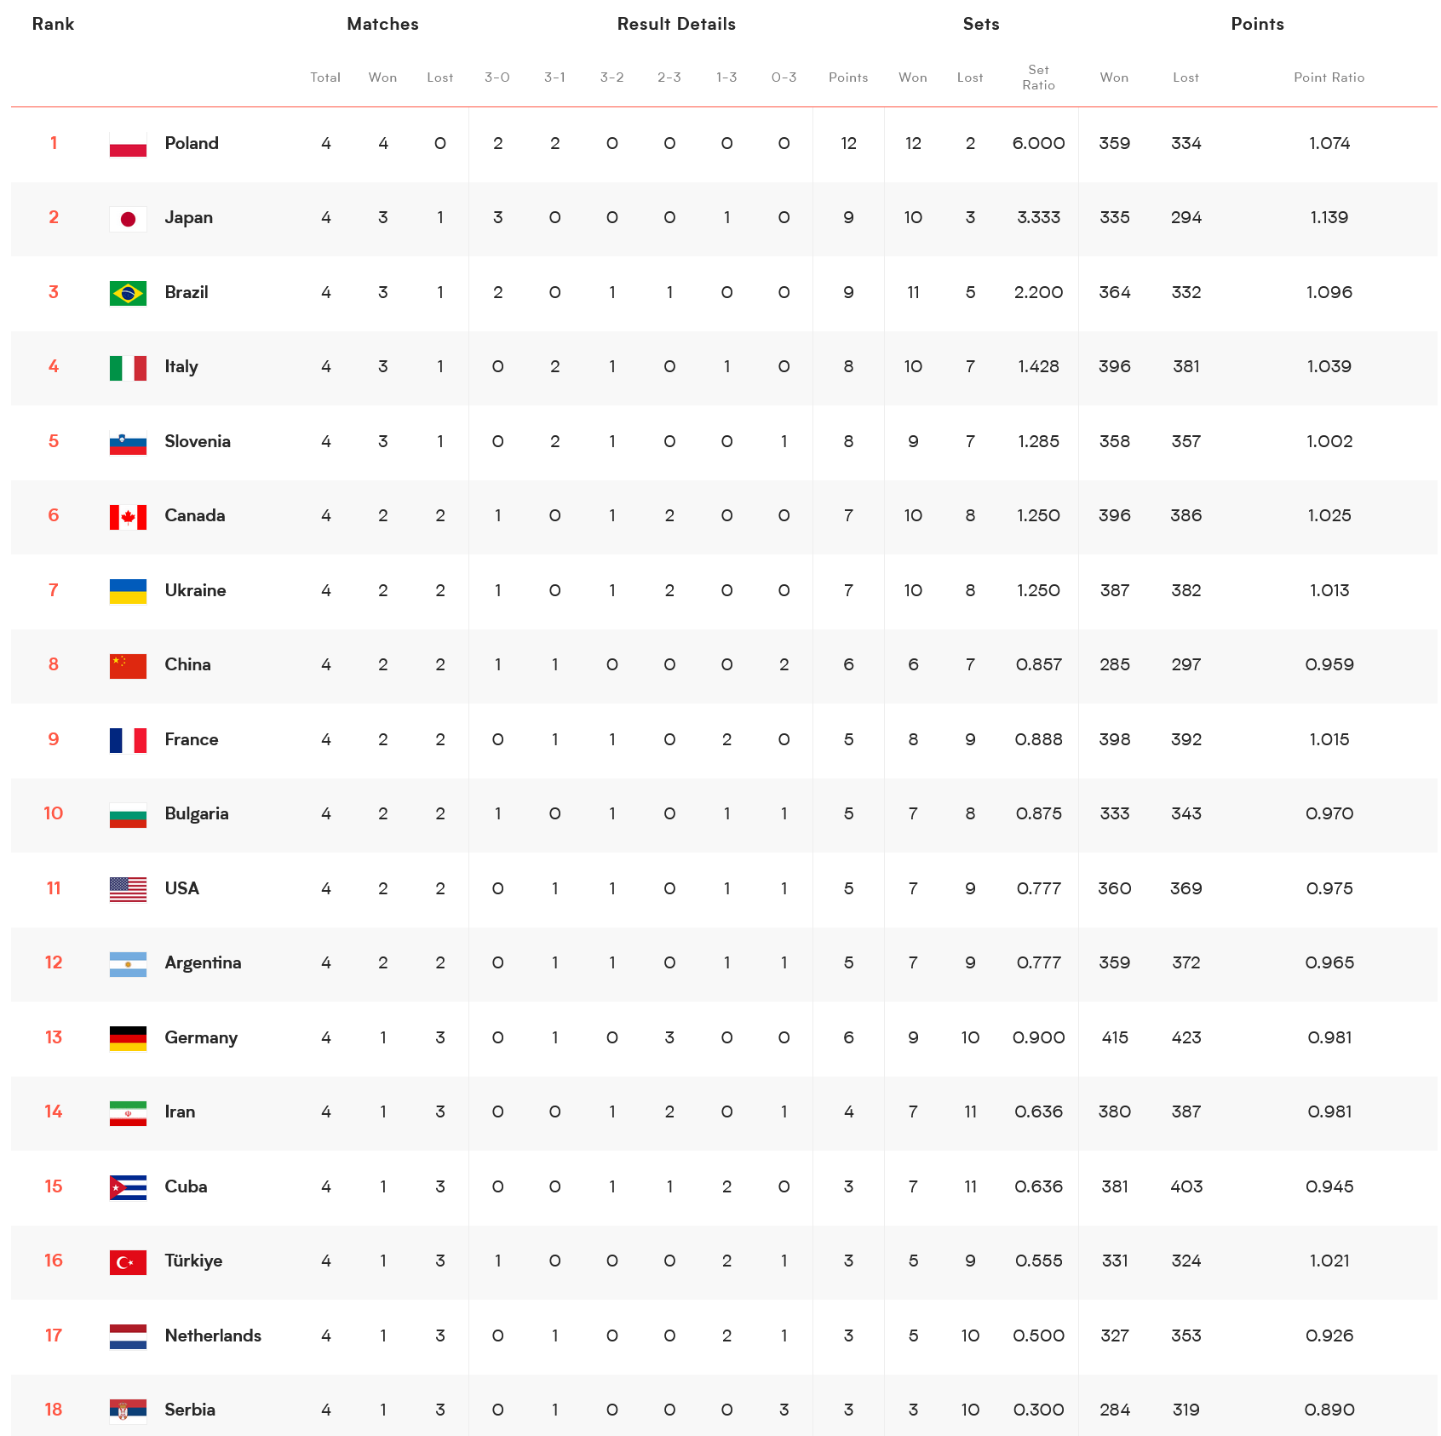Click the Türkiye flag icon

(128, 1262)
